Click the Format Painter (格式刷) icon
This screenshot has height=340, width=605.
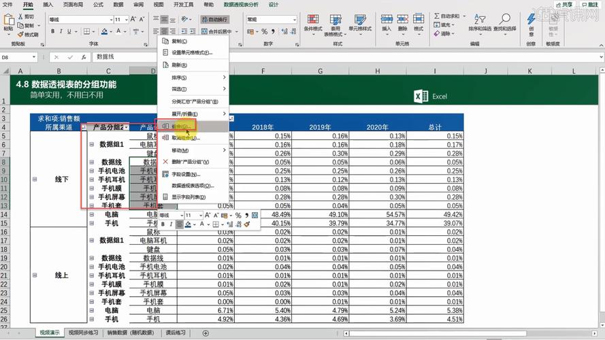click(27, 34)
